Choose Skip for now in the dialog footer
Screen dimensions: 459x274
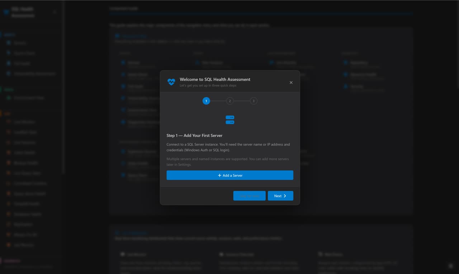[249, 196]
